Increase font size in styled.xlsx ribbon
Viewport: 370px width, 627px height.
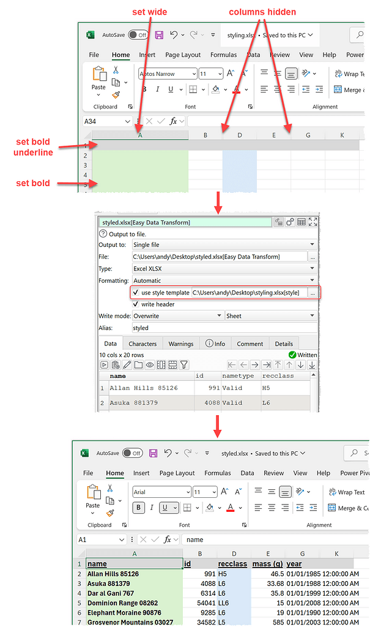point(224,492)
